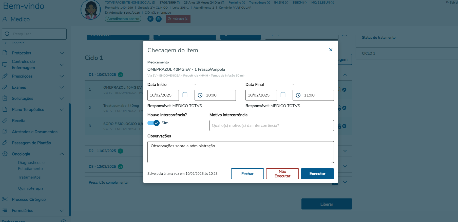The width and height of the screenshot is (458, 222).
Task: Open the TOTVS PACIENTE NOME SOCIAL link
Action: click(x=128, y=3)
